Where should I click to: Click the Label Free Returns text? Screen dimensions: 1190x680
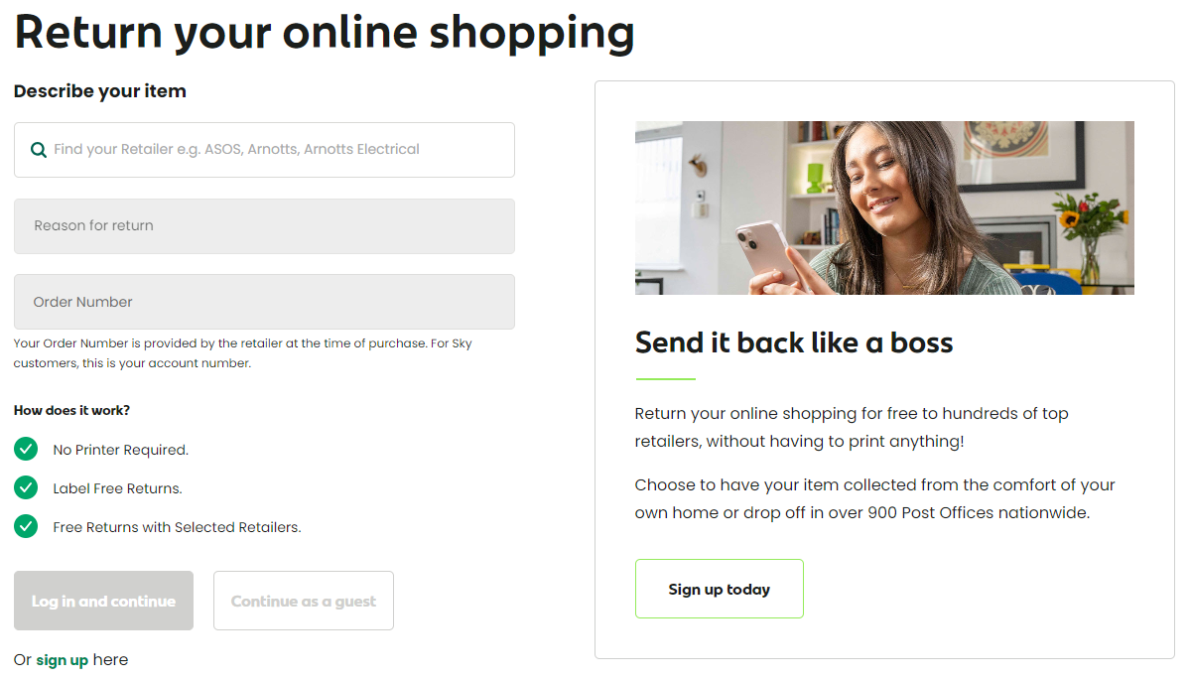(118, 488)
